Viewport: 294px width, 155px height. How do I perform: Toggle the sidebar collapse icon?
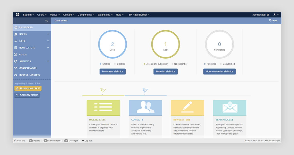coord(47,21)
